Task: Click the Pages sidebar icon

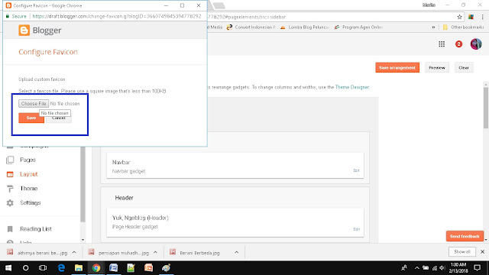Action: (10, 160)
